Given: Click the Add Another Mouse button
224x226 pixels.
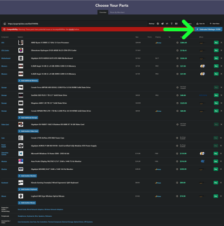Looking at the screenshot, I should coord(27,203).
